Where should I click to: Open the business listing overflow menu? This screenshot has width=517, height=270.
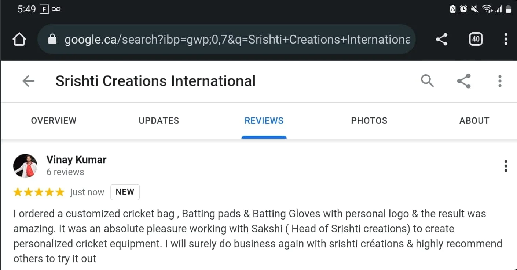[499, 81]
